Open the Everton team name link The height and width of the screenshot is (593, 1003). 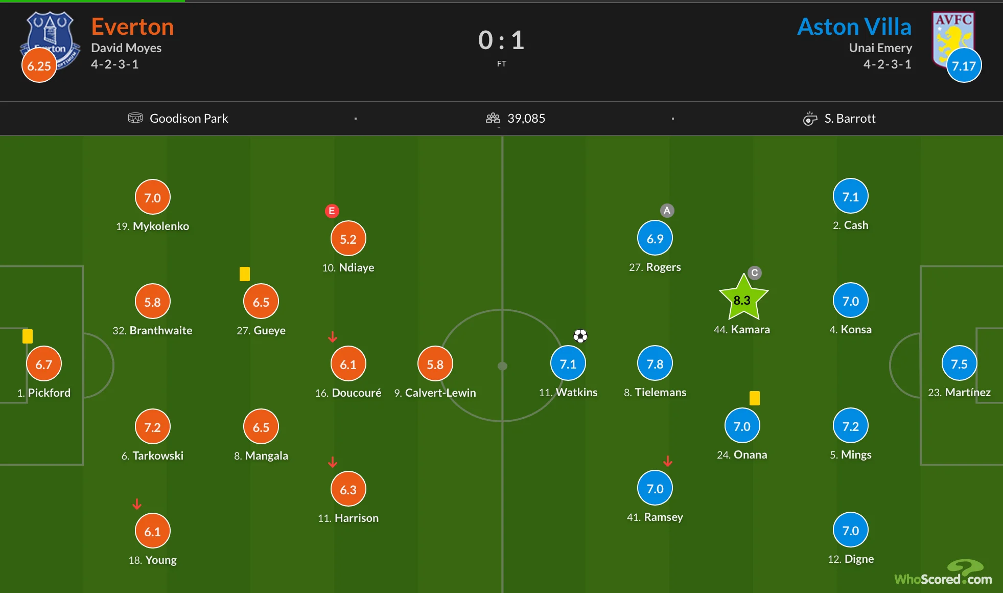coord(132,27)
